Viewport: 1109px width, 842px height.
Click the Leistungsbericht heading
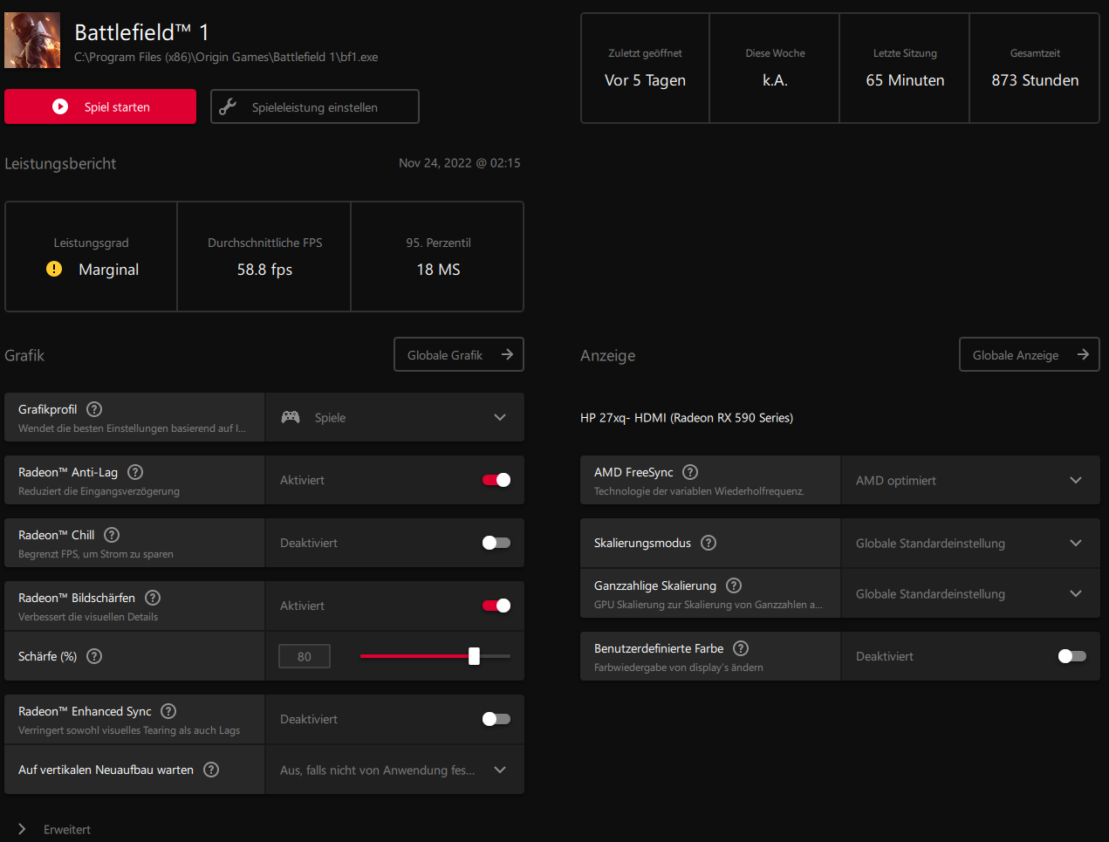point(60,163)
